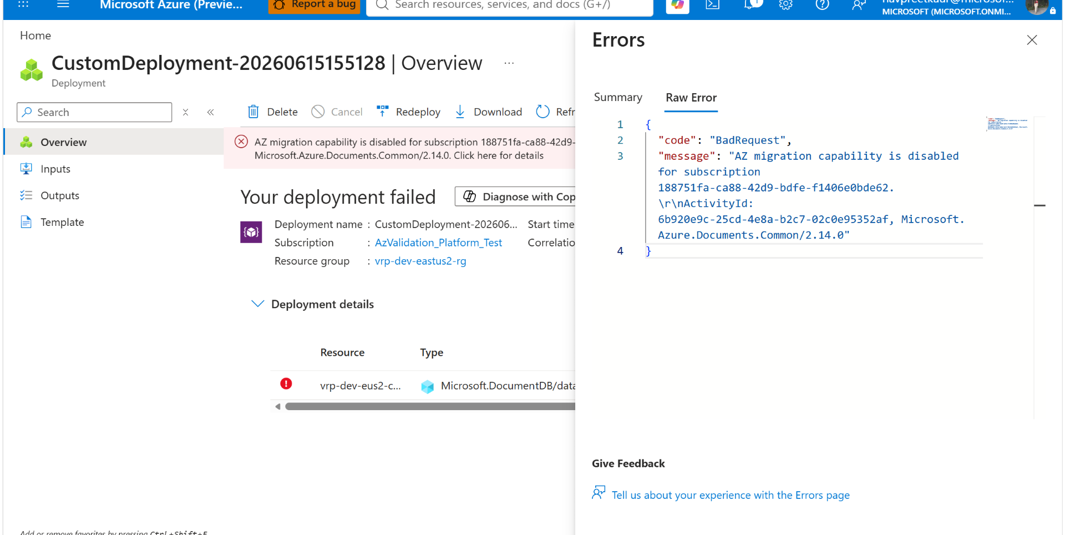
Task: Click the code minimap in Raw Error
Action: point(1008,124)
